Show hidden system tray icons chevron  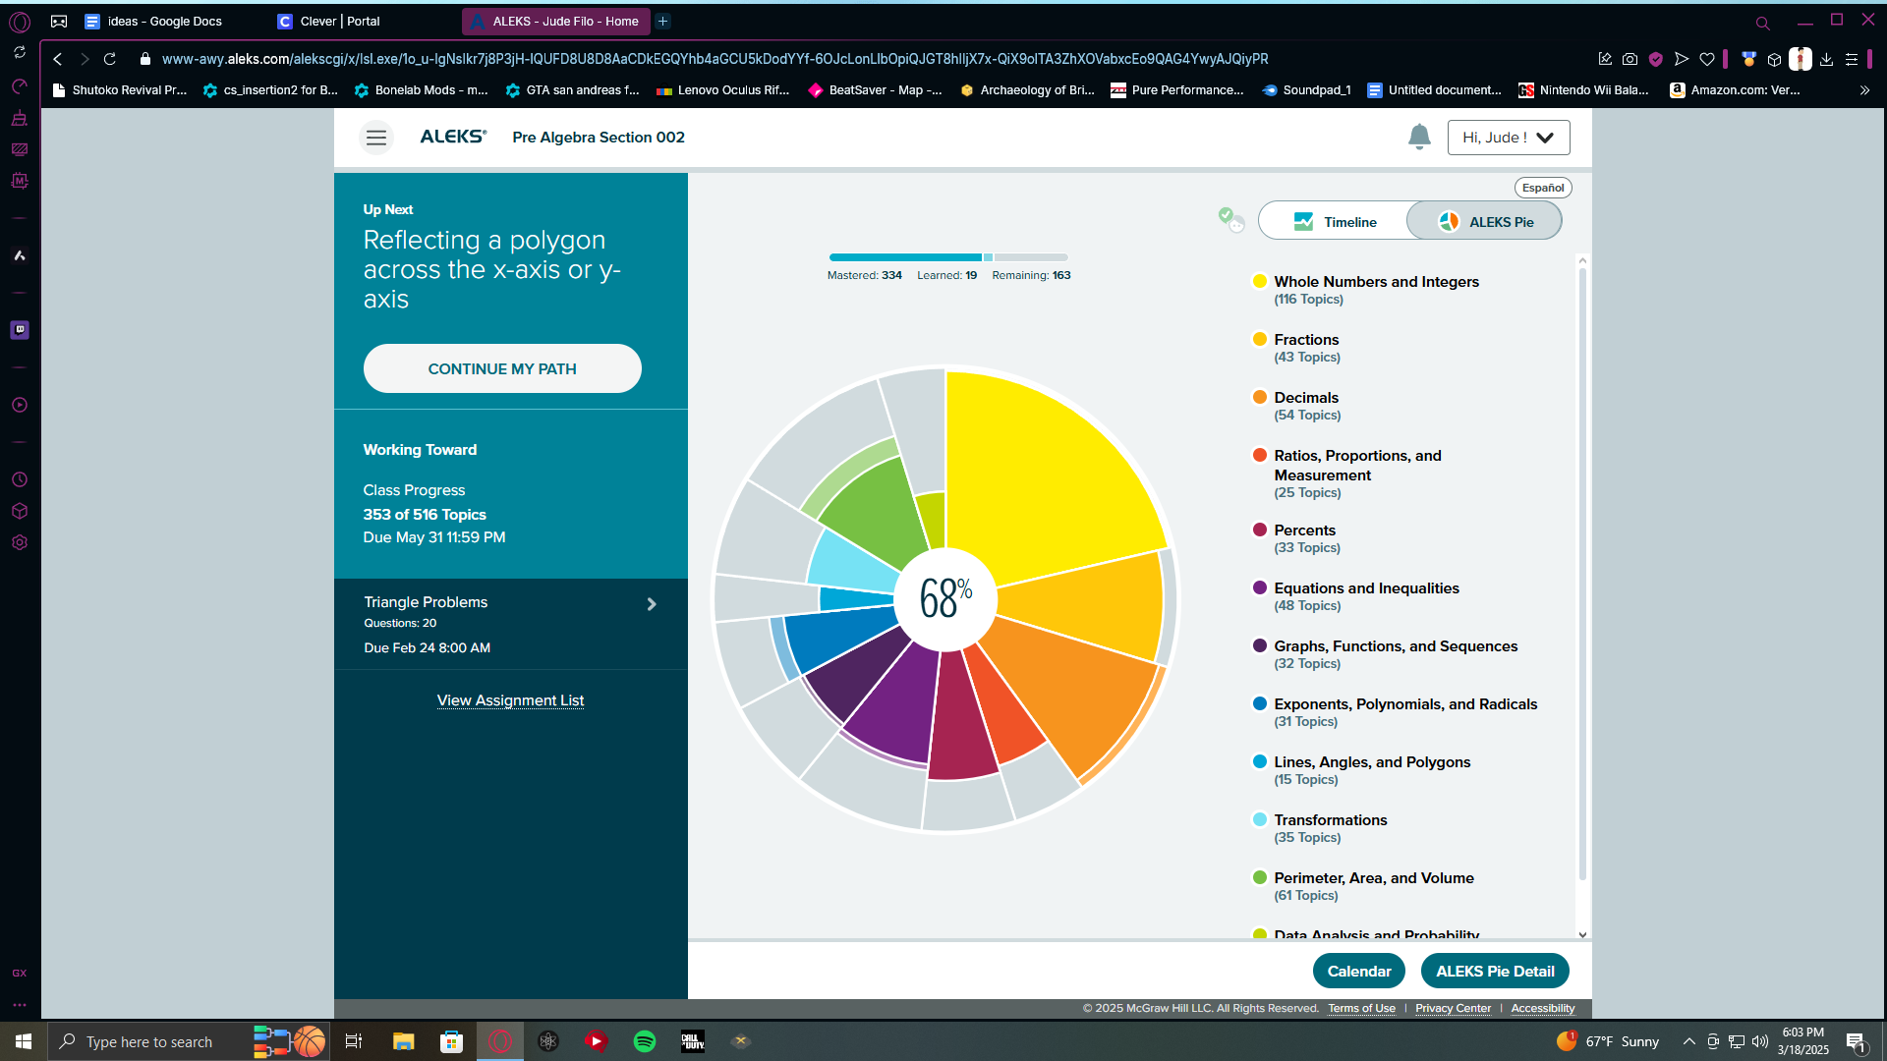pos(1688,1041)
